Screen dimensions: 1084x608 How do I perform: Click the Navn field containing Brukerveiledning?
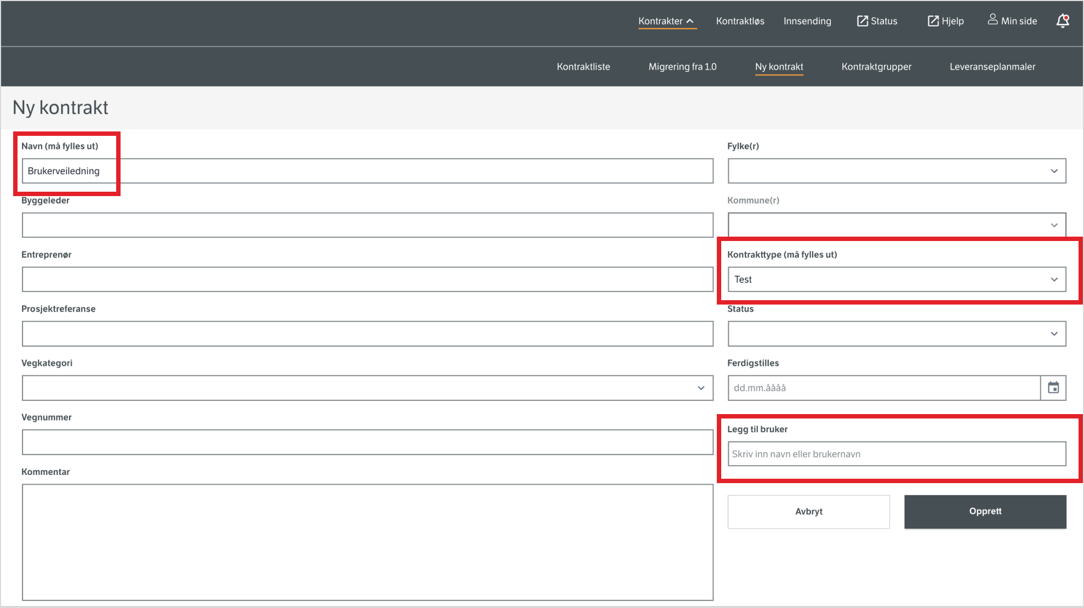(367, 171)
